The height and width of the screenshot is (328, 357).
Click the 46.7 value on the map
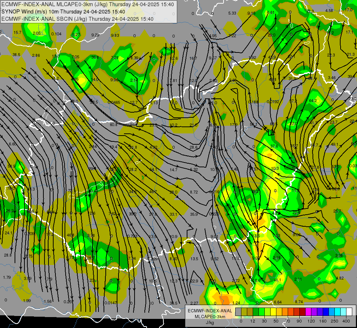(x=153, y=192)
